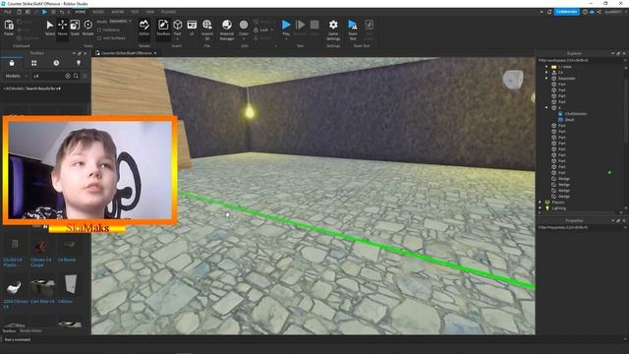This screenshot has height=354, width=629.
Task: Click the Collaborate button
Action: (566, 12)
